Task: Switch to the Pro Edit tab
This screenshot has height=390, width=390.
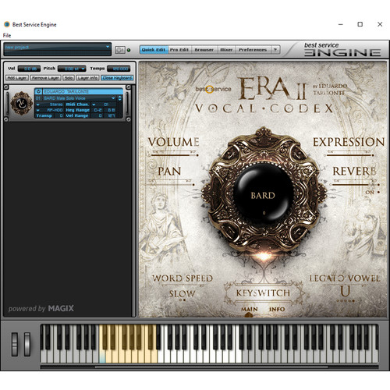Action: 179,49
